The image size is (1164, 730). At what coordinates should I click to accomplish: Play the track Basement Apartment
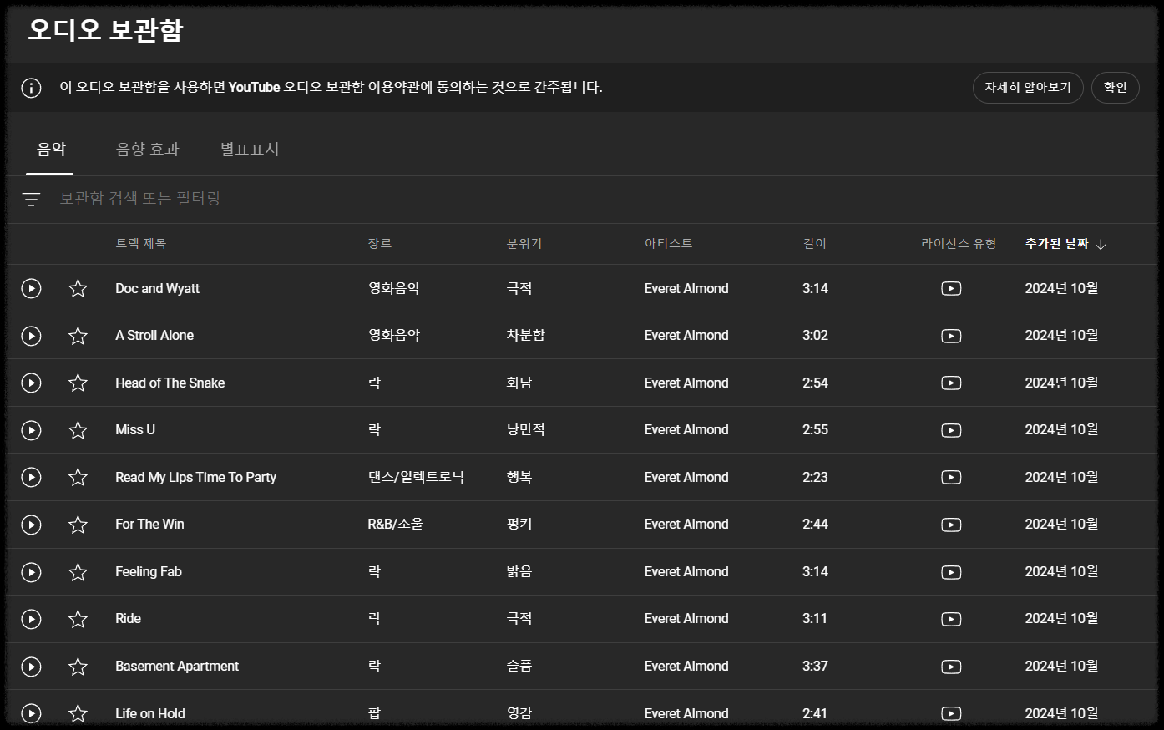[x=31, y=667]
